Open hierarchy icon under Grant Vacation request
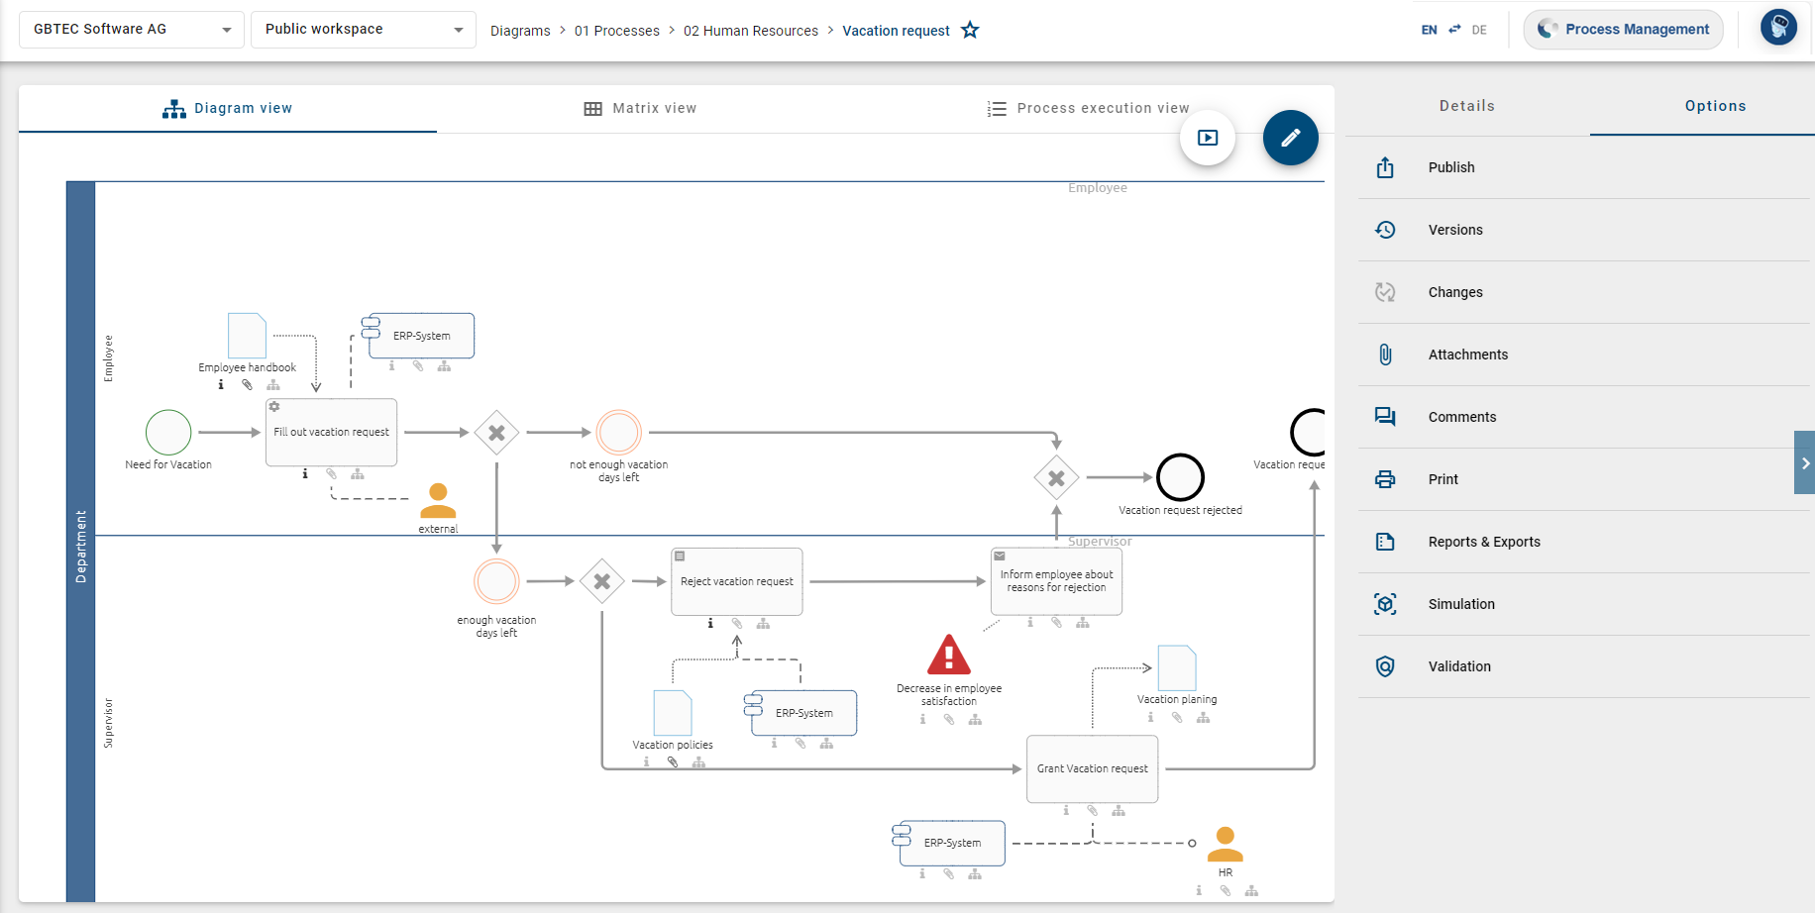 tap(1119, 810)
